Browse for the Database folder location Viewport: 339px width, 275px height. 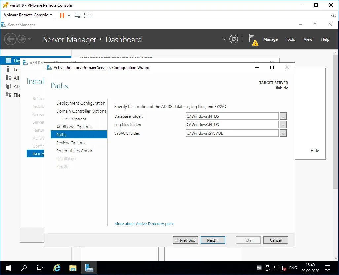coord(283,116)
